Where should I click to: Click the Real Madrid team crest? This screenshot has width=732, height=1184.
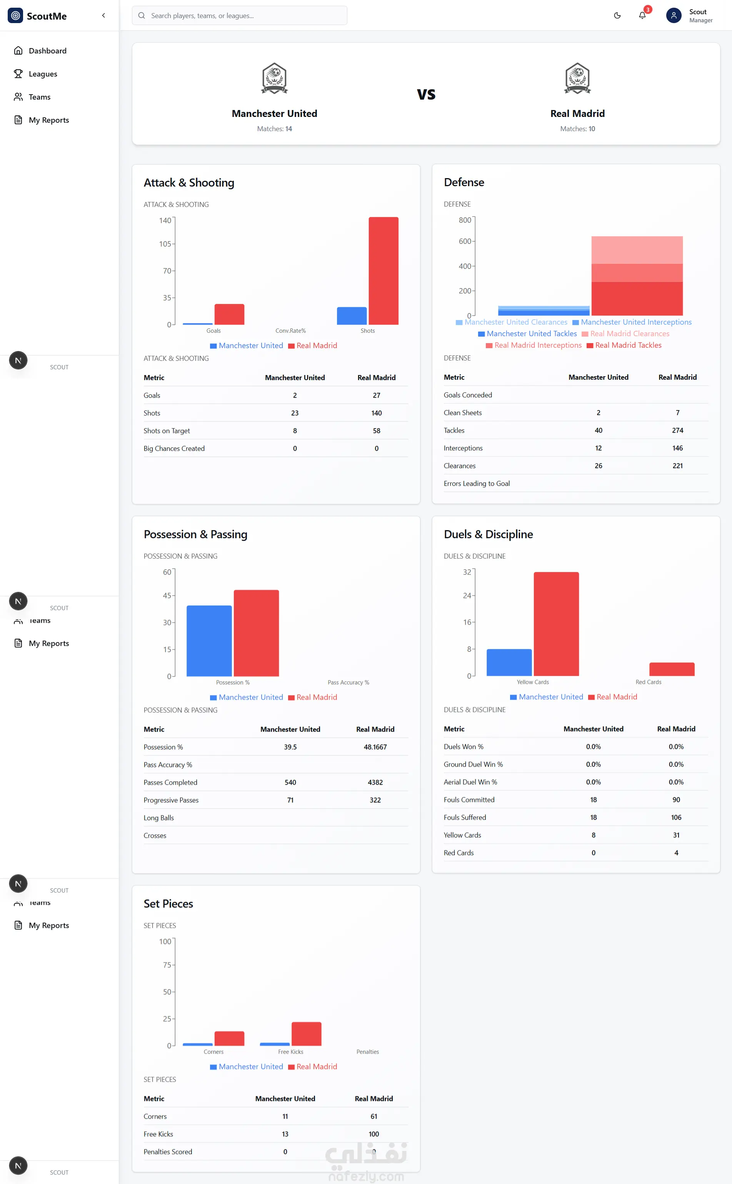(578, 78)
